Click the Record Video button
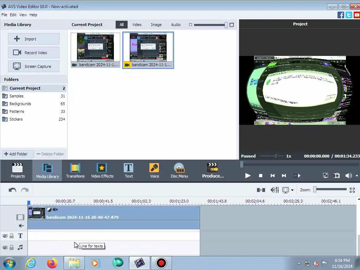This screenshot has width=360, height=270. pyautogui.click(x=34, y=53)
